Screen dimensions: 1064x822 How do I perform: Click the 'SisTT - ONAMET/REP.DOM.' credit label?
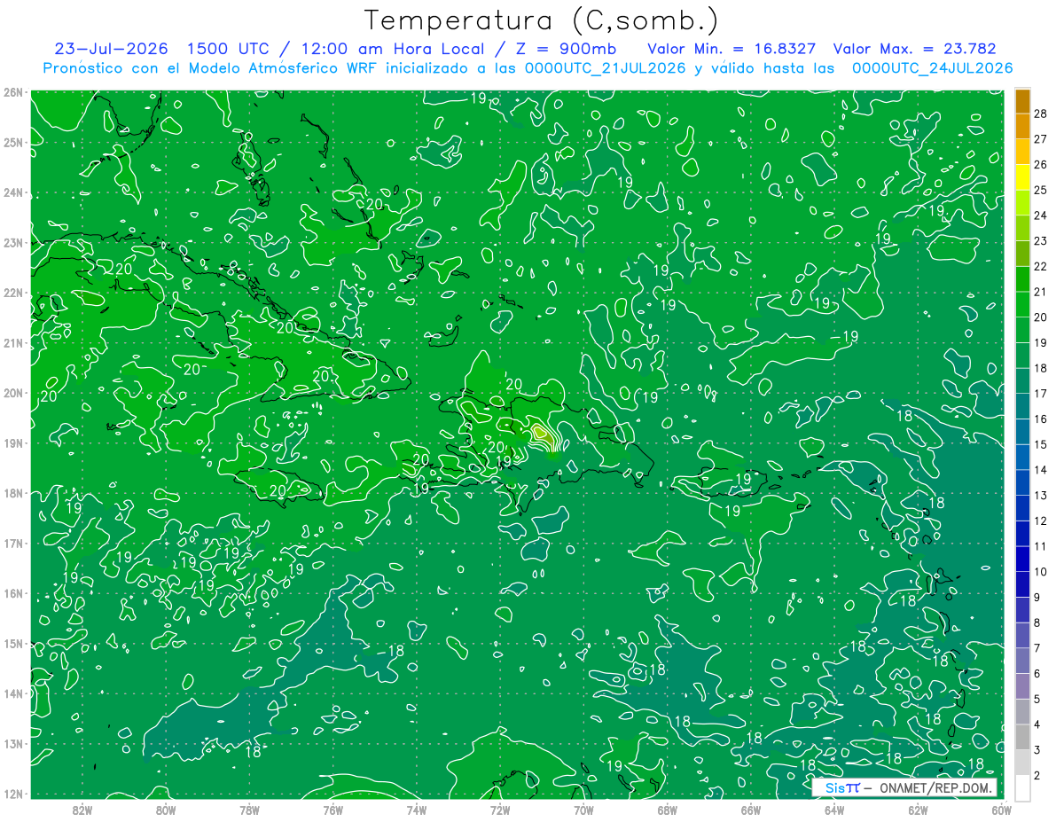[904, 787]
